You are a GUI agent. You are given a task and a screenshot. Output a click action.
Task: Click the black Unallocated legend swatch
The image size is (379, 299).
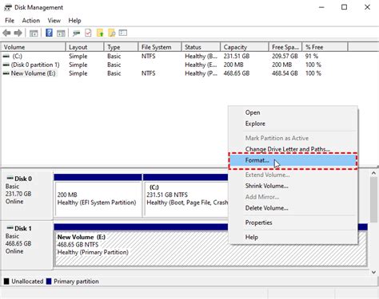6,281
